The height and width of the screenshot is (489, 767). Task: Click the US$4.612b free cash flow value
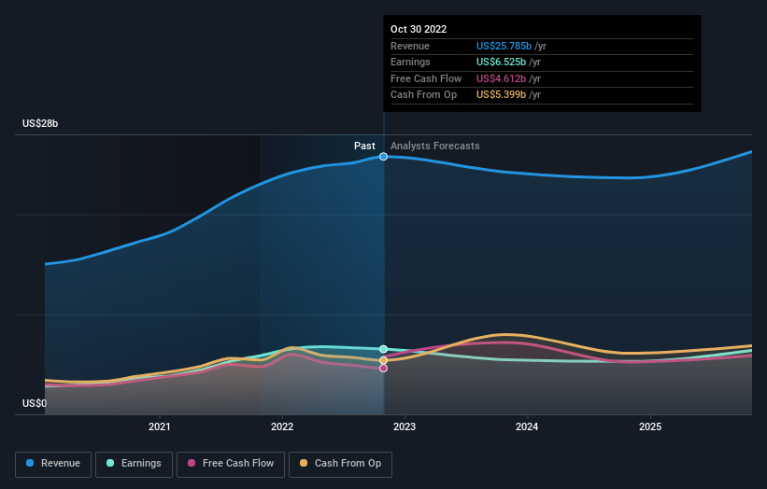click(x=501, y=78)
